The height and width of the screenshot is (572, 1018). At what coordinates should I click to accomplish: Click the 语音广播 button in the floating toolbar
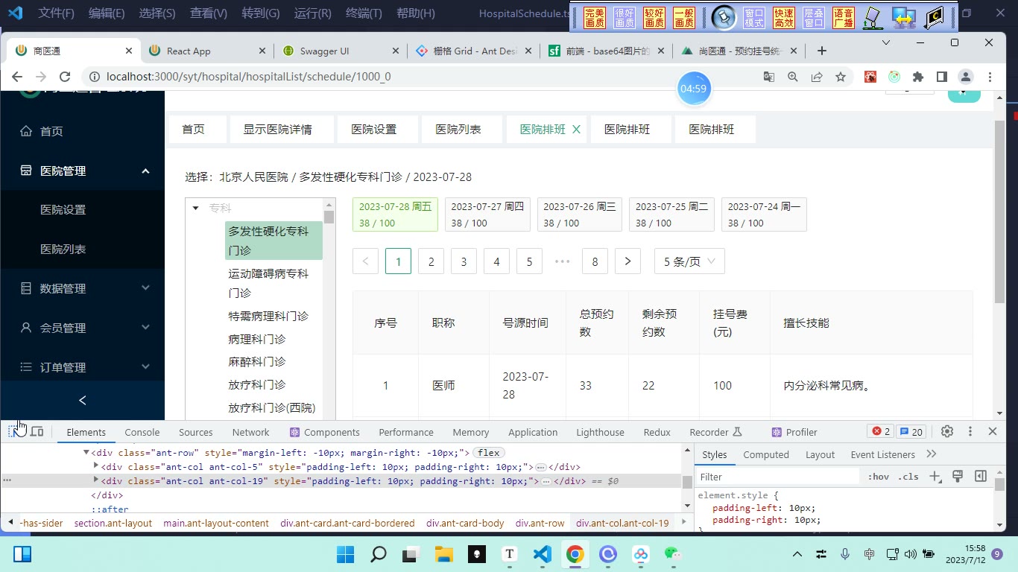tap(844, 18)
